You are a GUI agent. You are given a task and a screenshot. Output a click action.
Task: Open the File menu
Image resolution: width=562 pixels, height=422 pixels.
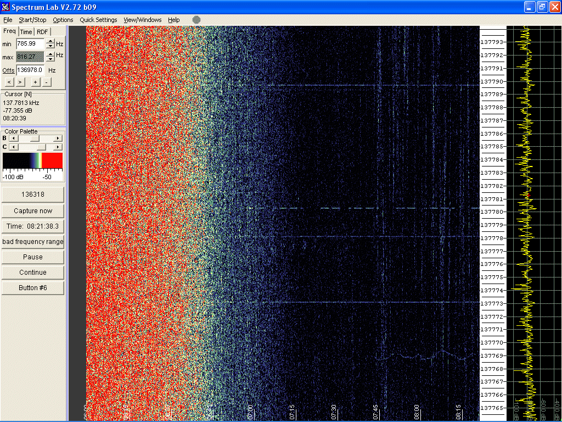8,20
